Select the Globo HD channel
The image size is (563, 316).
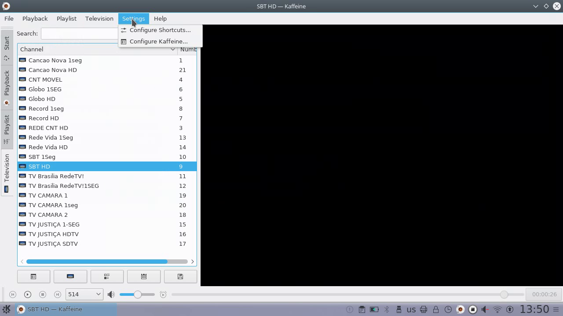click(42, 99)
